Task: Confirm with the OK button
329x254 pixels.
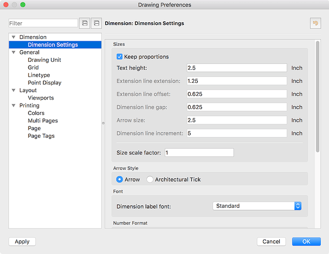Action: pos(306,242)
